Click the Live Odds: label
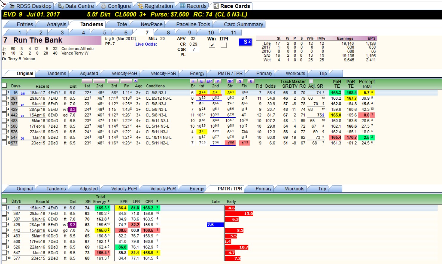 pos(146,44)
